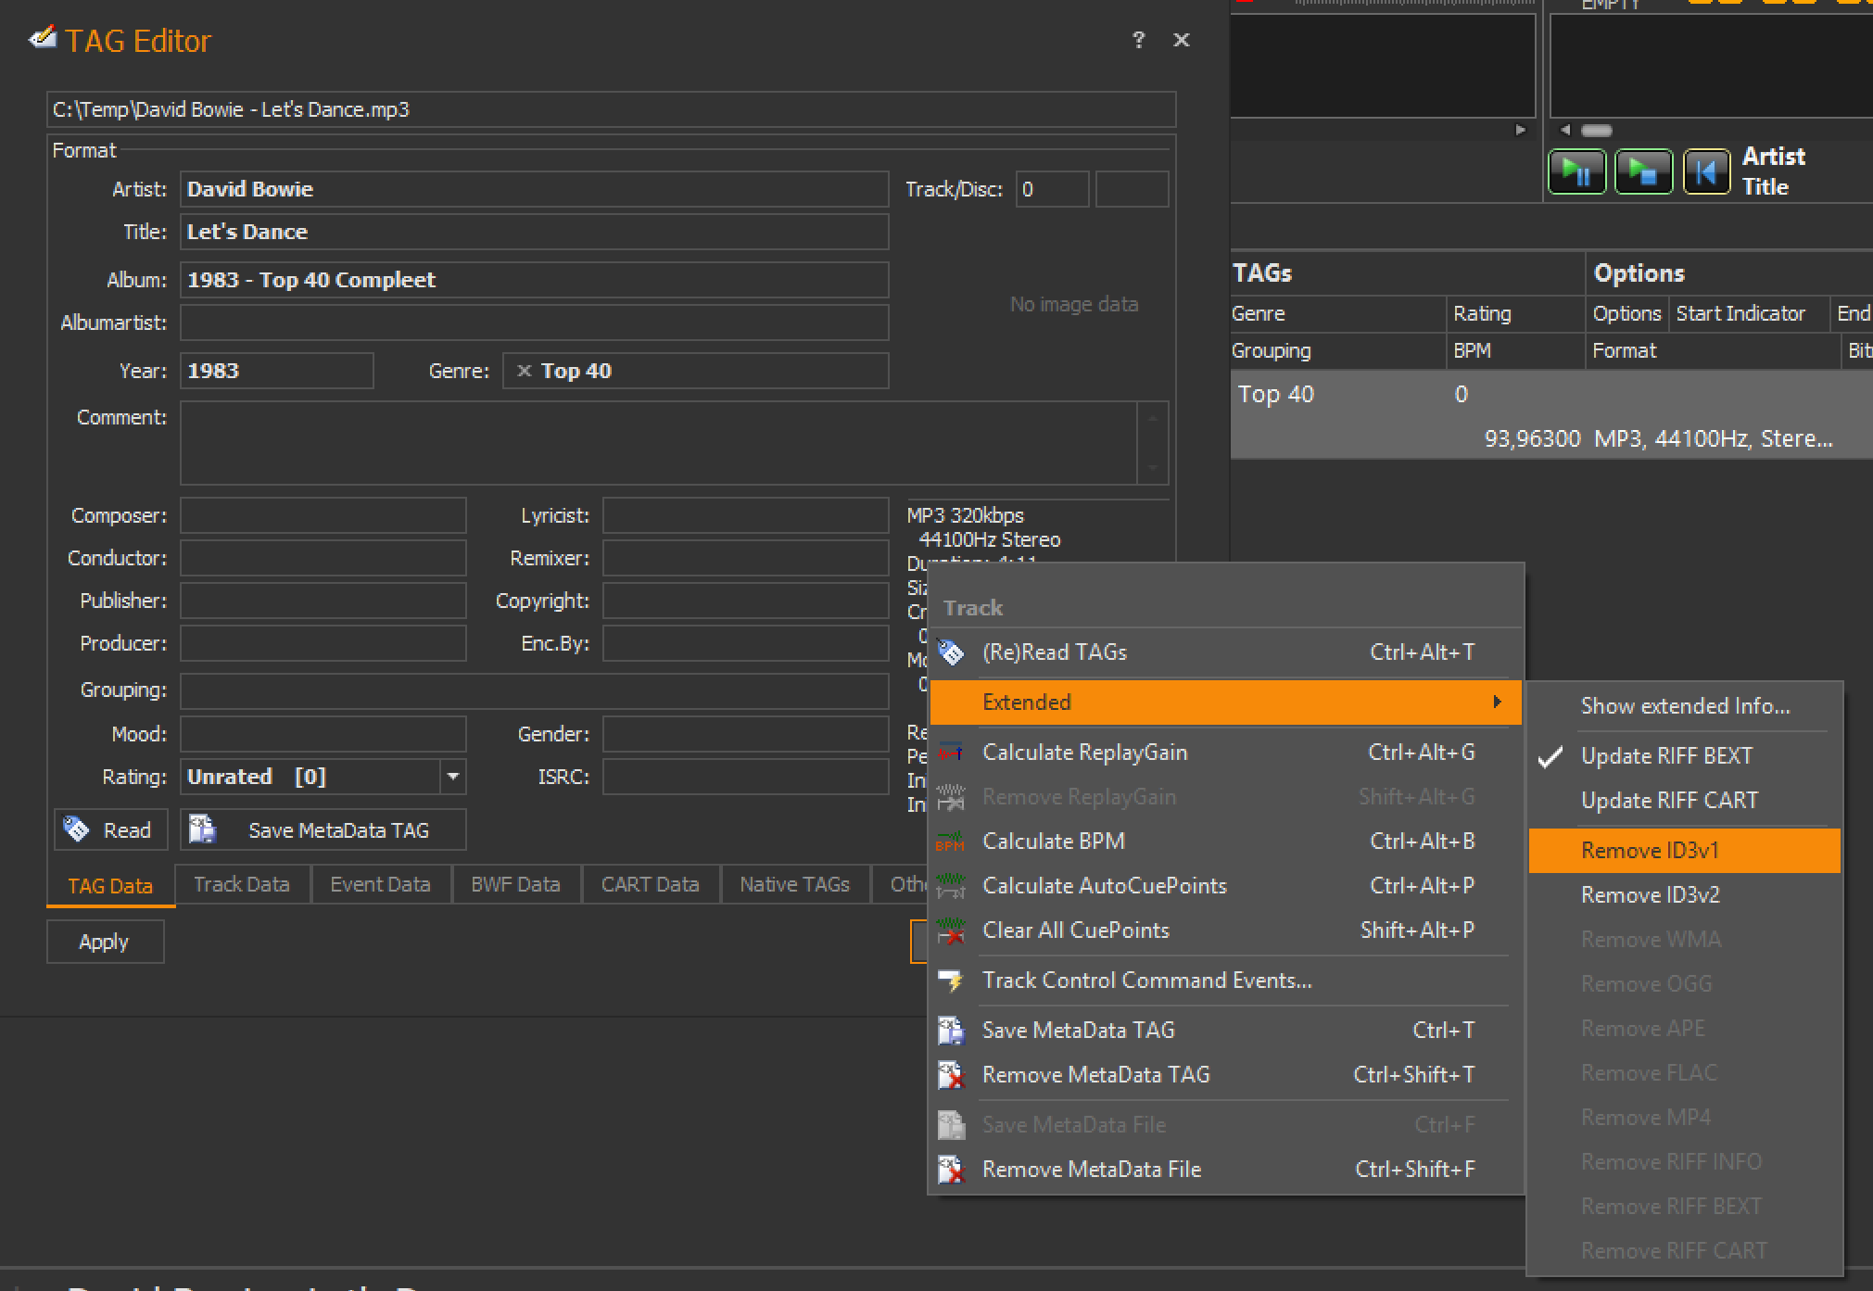The height and width of the screenshot is (1291, 1873).
Task: Click the Remove MetaData File icon
Action: point(951,1170)
